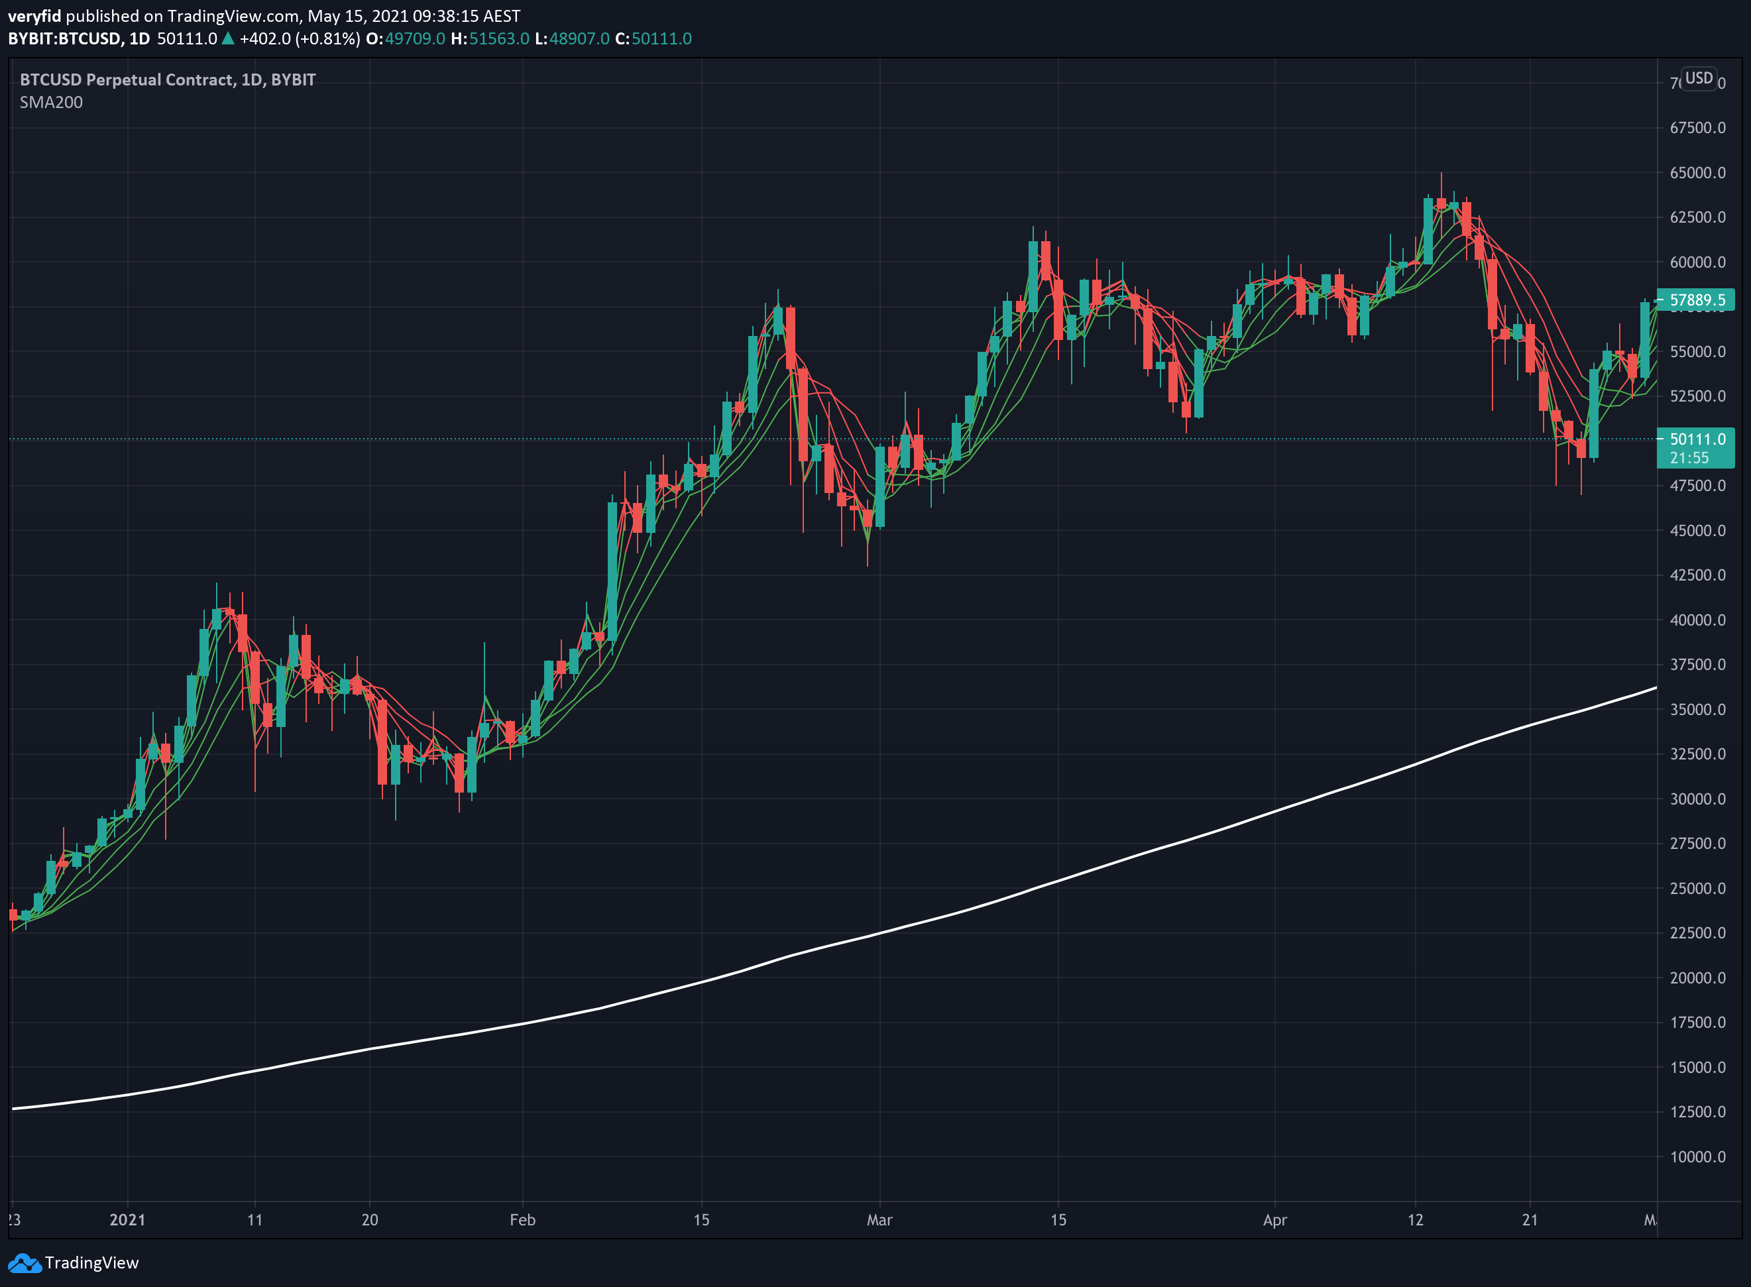Click the 21 April date axis label
Image resolution: width=1751 pixels, height=1287 pixels.
point(1530,1219)
